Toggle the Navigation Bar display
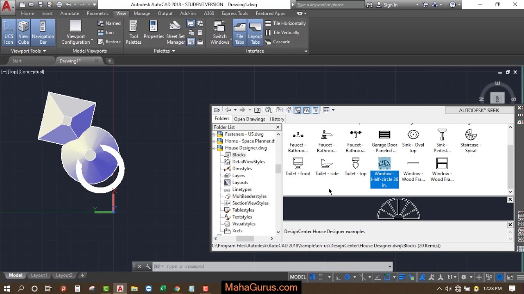 pos(43,33)
